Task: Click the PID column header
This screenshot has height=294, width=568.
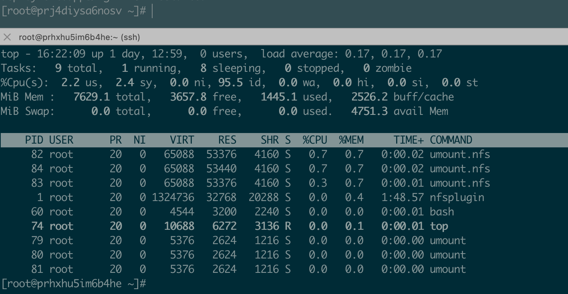Action: [34, 140]
